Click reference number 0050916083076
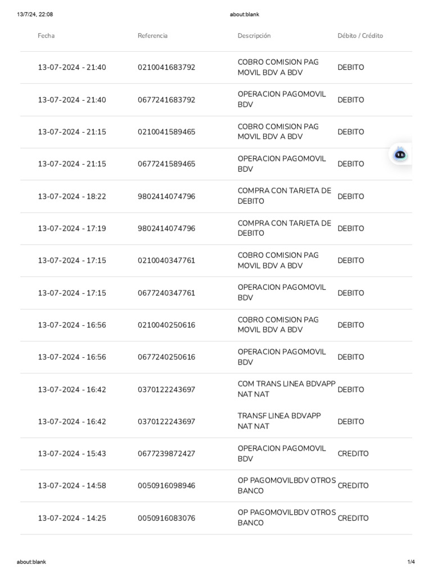Image resolution: width=432 pixels, height=576 pixels. click(166, 519)
